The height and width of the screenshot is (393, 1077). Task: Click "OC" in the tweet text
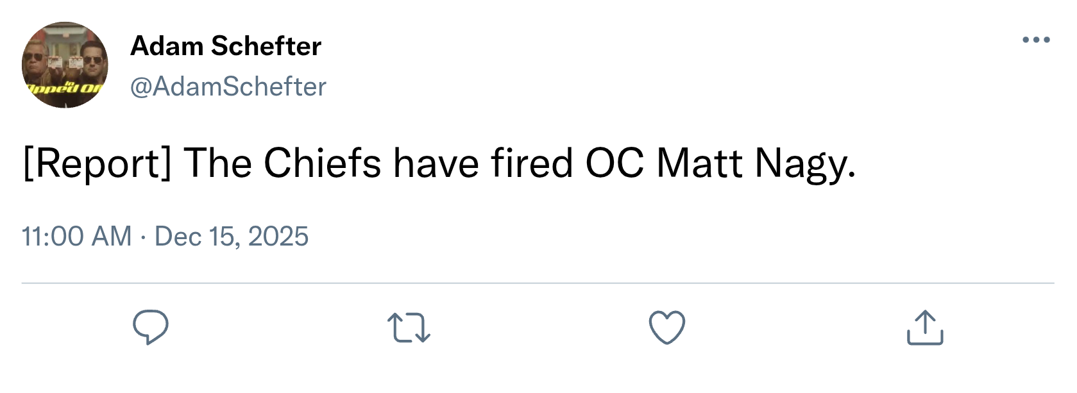tap(614, 163)
